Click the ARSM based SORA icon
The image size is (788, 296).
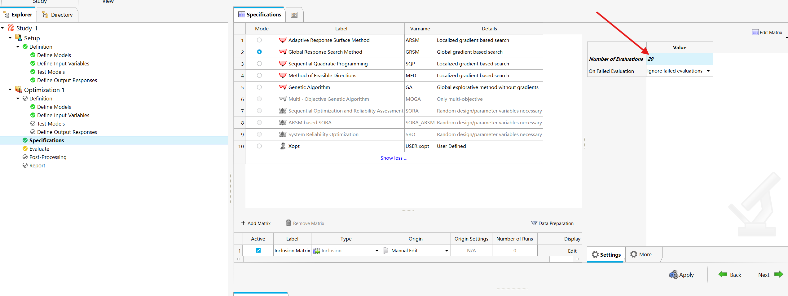tap(283, 122)
